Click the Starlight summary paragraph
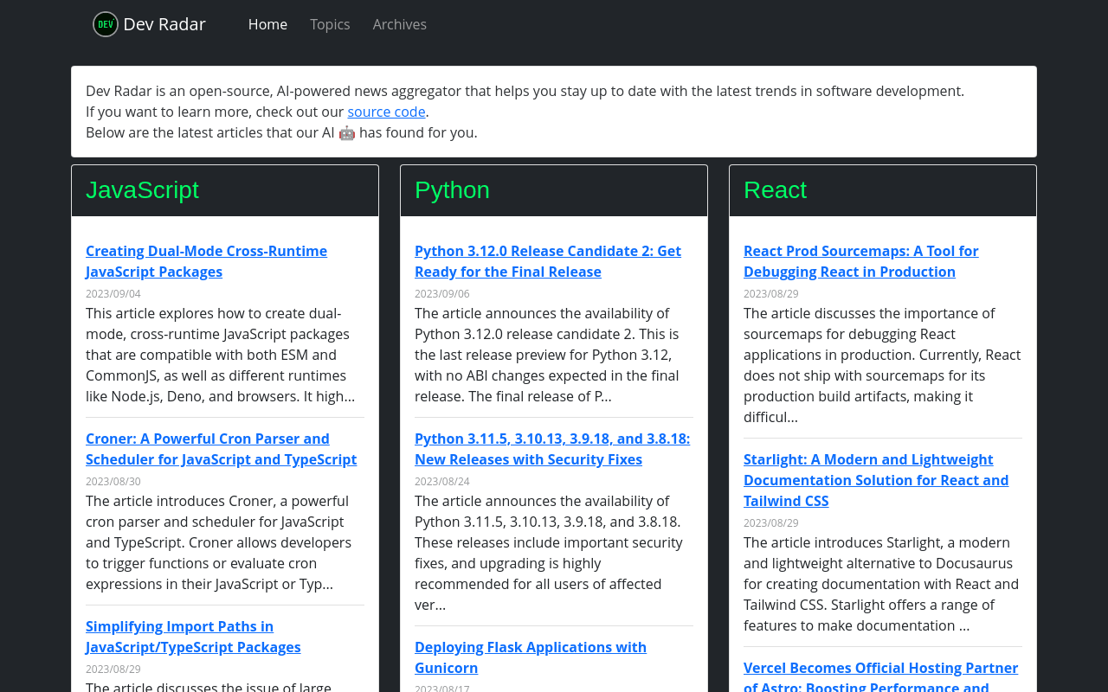 click(883, 584)
